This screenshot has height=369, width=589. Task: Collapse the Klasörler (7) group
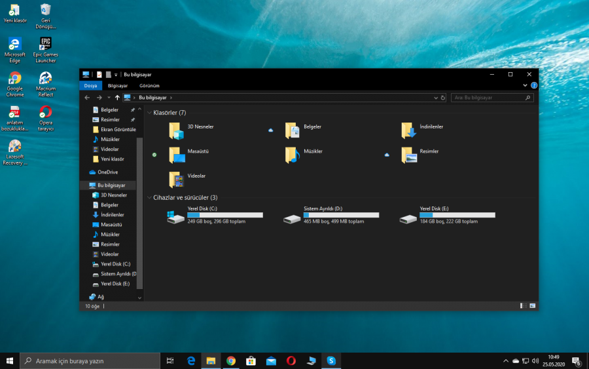coord(149,113)
